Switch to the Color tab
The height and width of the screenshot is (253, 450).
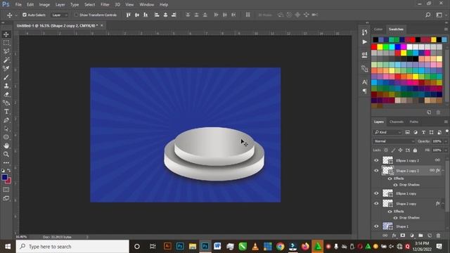coord(378,30)
